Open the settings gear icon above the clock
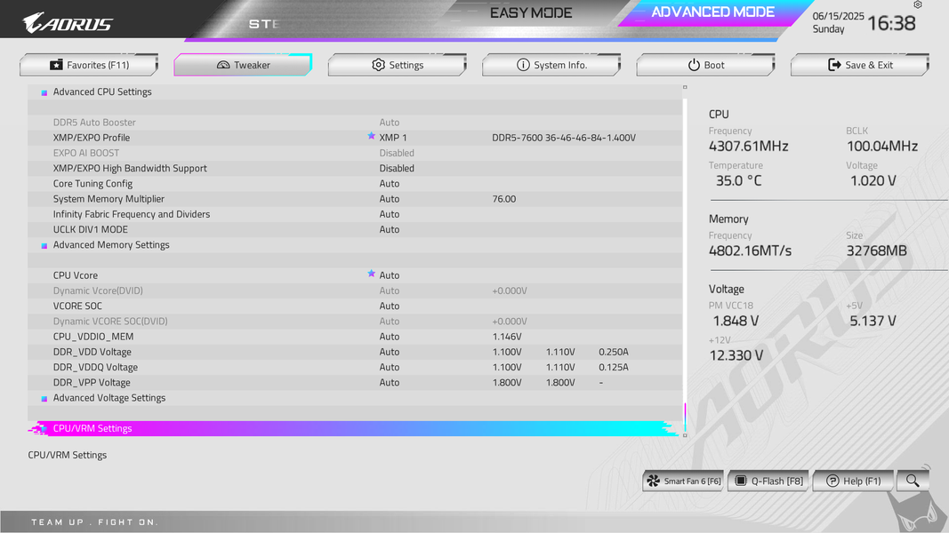This screenshot has width=949, height=533. point(918,4)
